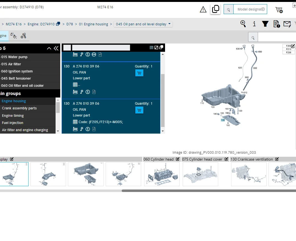
Task: Collapse sidebar with double left chevron
Action: pos(56,48)
